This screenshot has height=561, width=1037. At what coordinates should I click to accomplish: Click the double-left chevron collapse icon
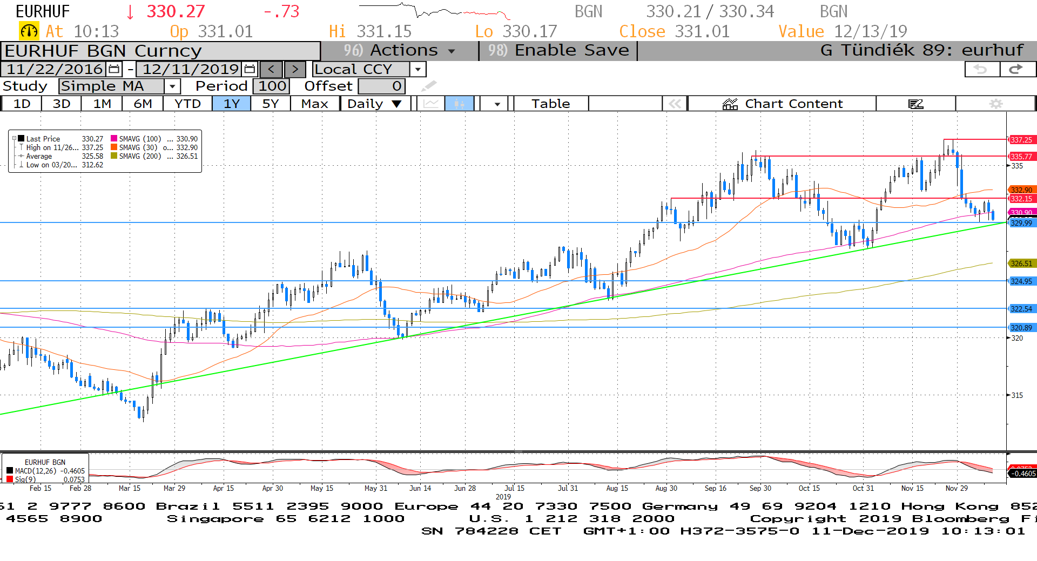coord(675,104)
